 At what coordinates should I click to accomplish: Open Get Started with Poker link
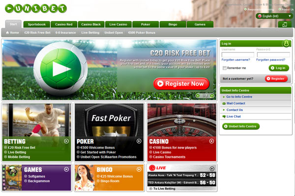tap(98, 152)
